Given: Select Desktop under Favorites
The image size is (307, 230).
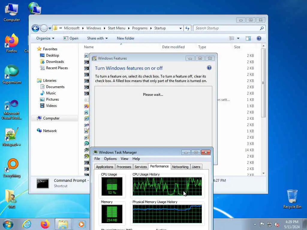Looking at the screenshot, I should (49, 55).
